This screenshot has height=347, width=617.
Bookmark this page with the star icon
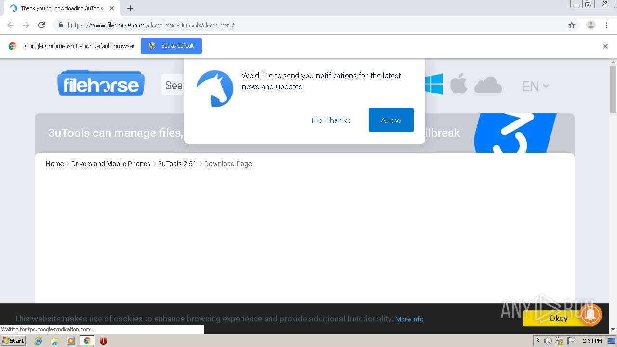pos(572,25)
